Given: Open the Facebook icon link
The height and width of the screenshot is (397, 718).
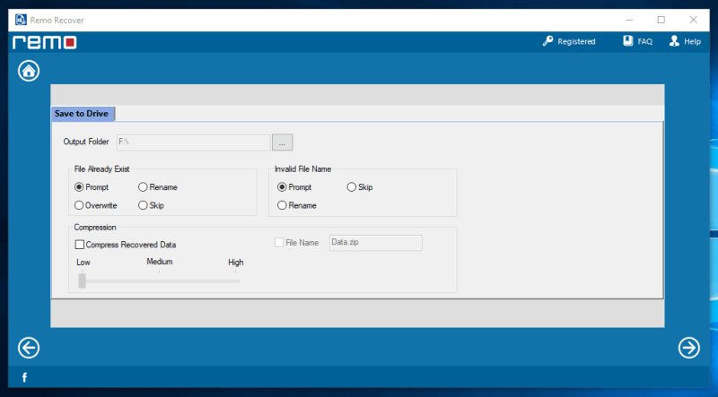Looking at the screenshot, I should [x=24, y=377].
